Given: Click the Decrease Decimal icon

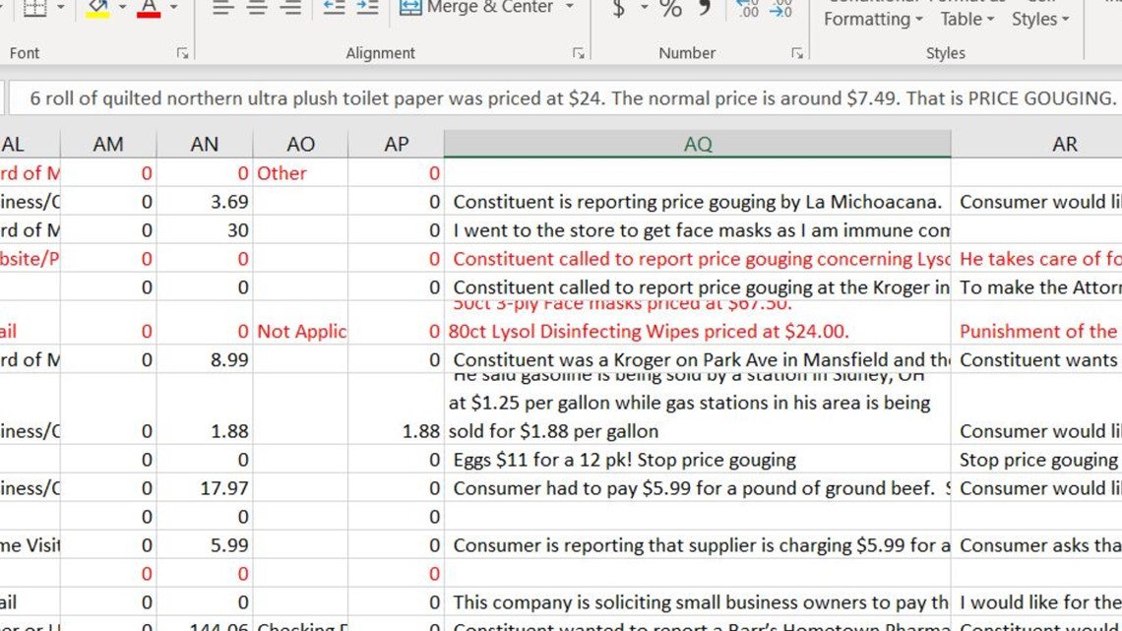Looking at the screenshot, I should click(x=780, y=8).
